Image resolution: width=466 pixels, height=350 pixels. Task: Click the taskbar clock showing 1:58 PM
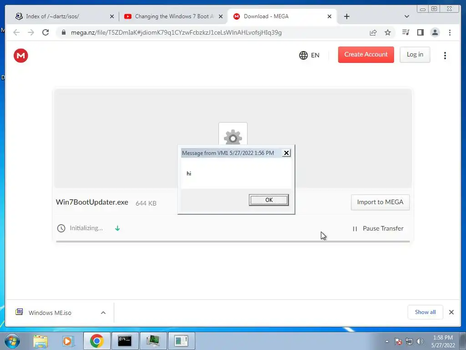click(x=443, y=341)
